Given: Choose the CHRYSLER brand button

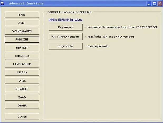Looking at the screenshot, I should tap(22, 56).
